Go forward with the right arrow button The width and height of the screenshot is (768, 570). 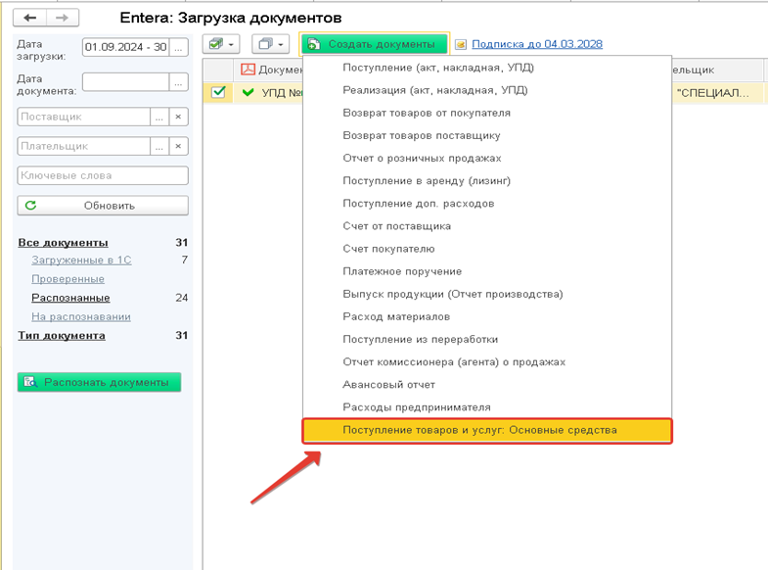63,19
